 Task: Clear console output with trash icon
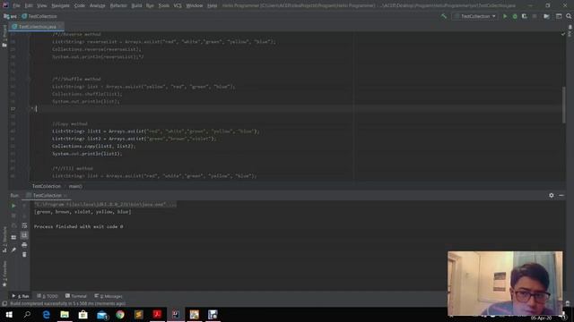[x=24, y=254]
